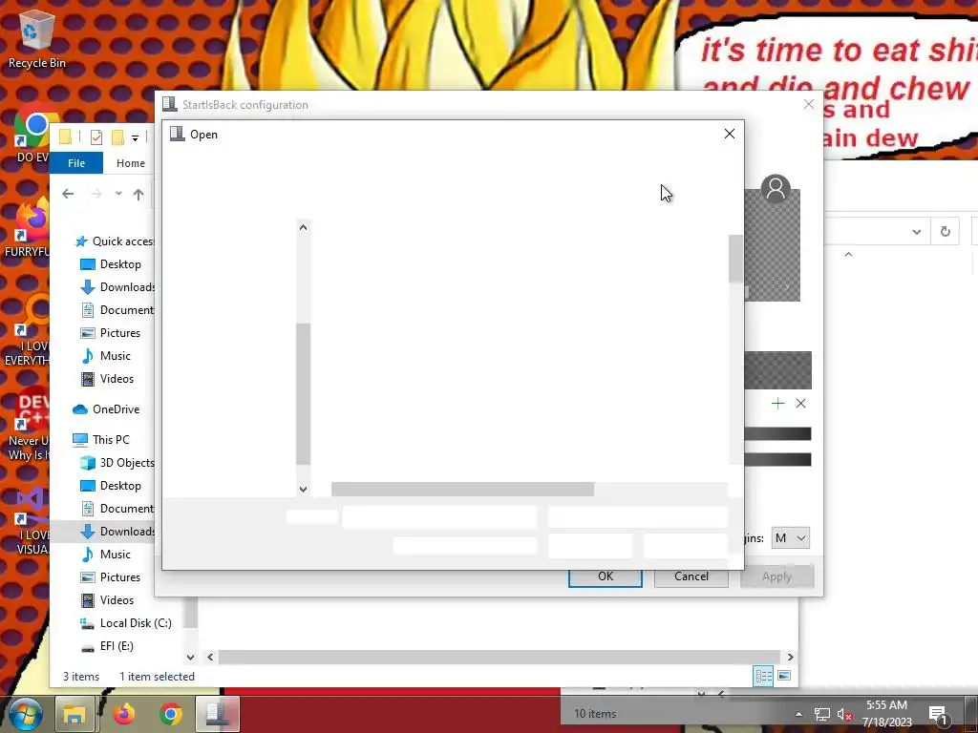Select Documents under Quick access
This screenshot has width=978, height=733.
click(x=117, y=310)
